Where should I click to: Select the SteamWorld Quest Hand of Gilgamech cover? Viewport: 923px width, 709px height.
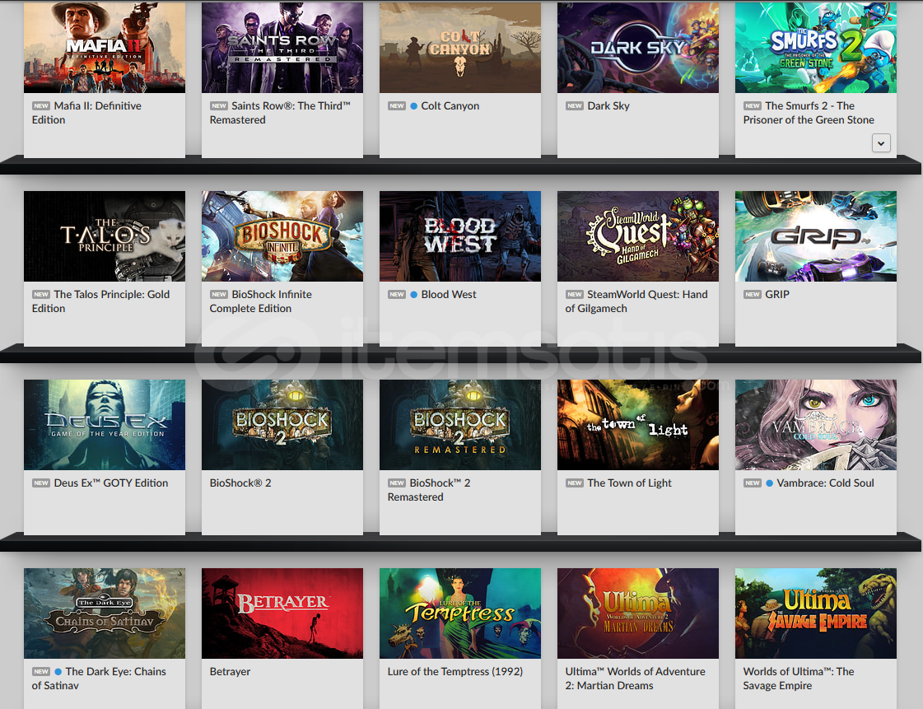(x=638, y=236)
